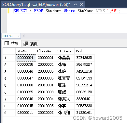Select cell 02000011
Viewport: 127px width, 123px height.
(26, 113)
